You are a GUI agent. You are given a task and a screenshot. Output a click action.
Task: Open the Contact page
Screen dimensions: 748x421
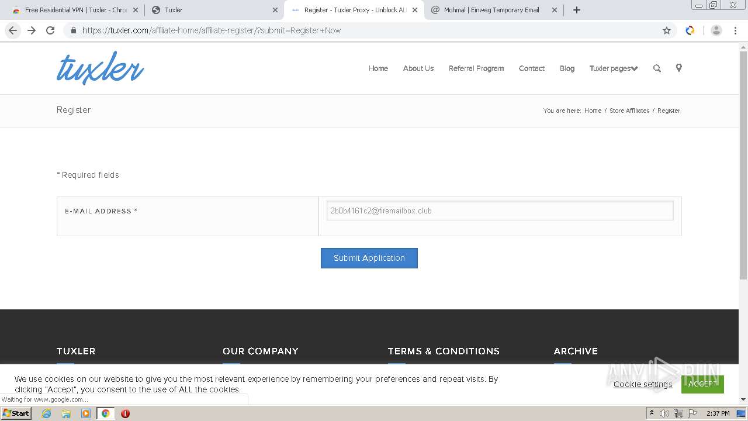coord(532,68)
